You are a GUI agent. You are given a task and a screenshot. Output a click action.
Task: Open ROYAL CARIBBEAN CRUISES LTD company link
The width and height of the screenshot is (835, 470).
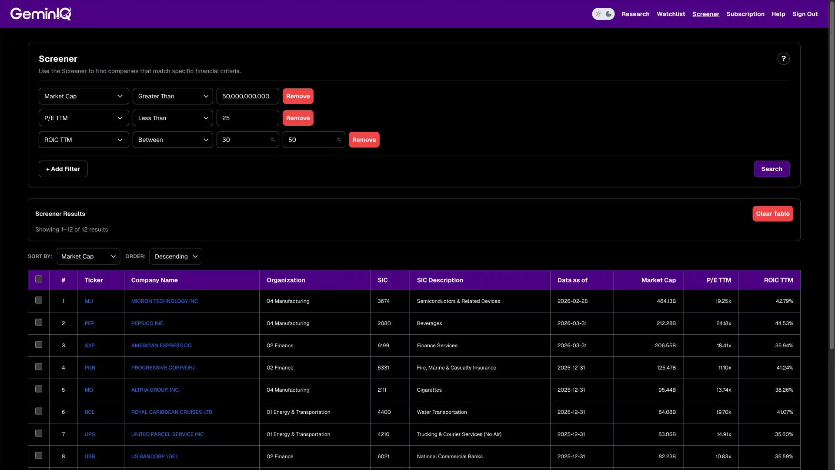pyautogui.click(x=172, y=412)
